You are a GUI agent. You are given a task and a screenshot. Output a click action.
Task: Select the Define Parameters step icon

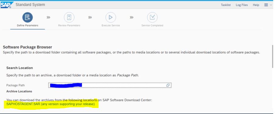click(x=28, y=17)
